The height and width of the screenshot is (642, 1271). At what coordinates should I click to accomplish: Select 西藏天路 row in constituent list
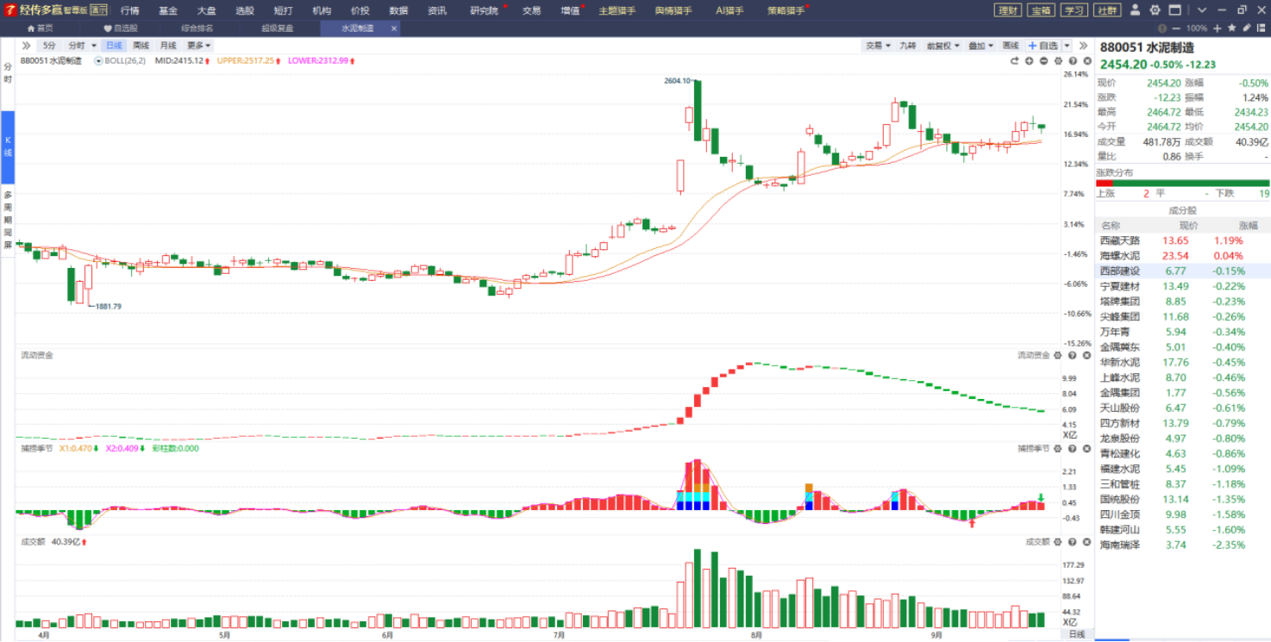[1183, 240]
